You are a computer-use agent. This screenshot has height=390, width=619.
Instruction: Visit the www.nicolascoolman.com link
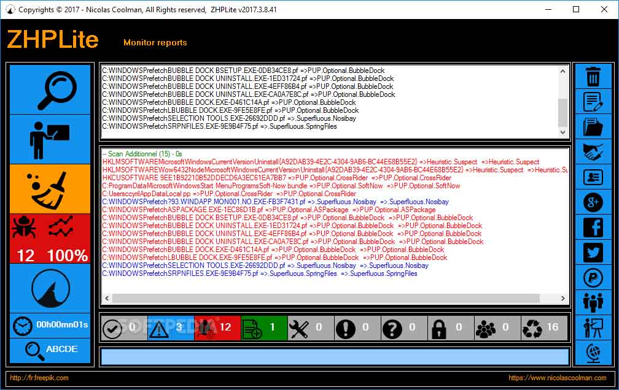[x=557, y=378]
